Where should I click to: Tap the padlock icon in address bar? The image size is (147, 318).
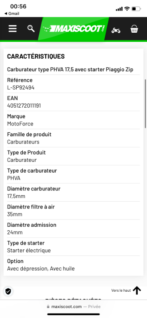48,306
